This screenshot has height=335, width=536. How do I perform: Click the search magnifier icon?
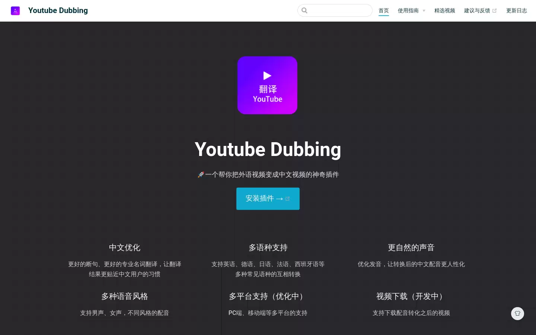point(304,10)
